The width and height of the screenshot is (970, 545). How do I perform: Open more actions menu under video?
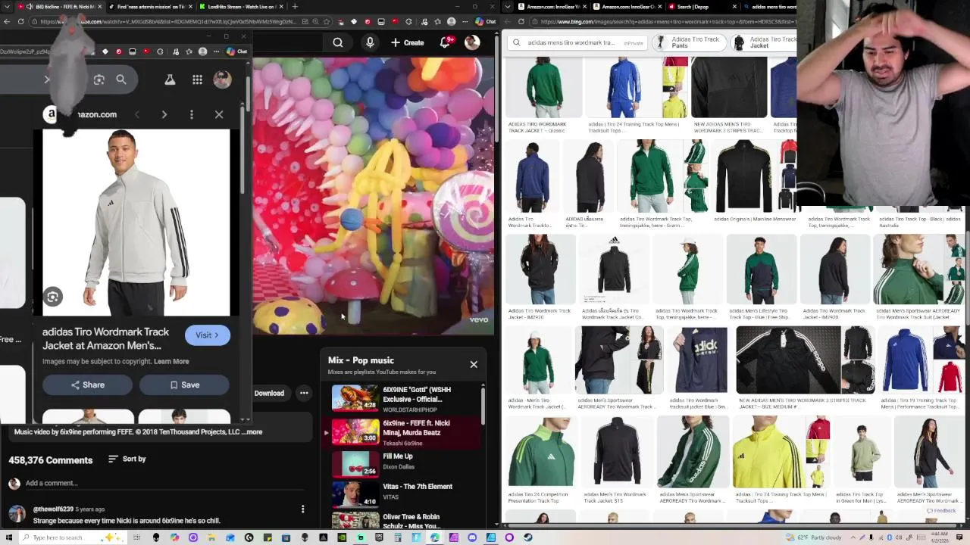pos(304,393)
